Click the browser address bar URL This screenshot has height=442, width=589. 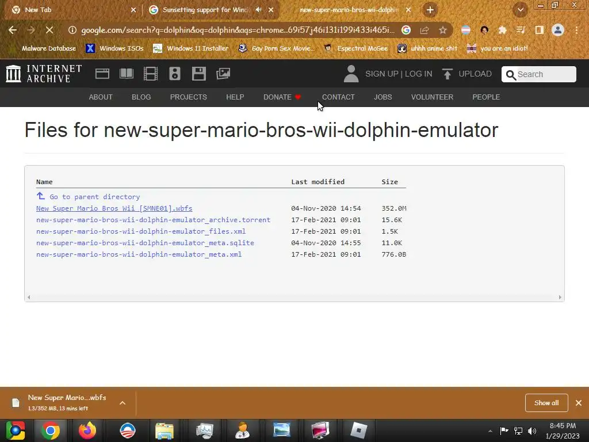pyautogui.click(x=238, y=30)
